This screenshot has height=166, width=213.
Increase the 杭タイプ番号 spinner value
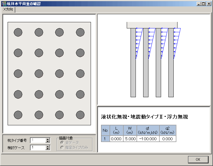tap(48, 139)
